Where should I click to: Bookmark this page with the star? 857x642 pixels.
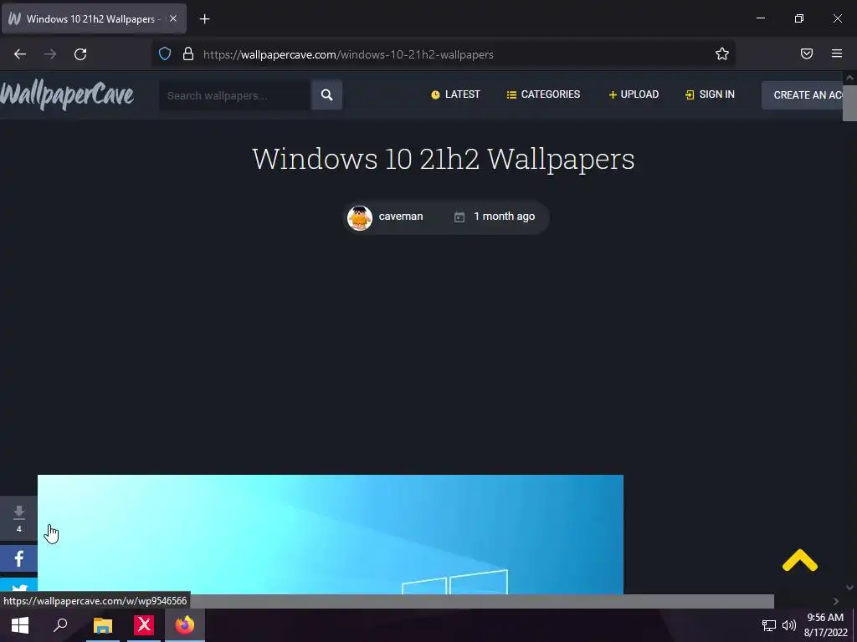click(x=722, y=53)
